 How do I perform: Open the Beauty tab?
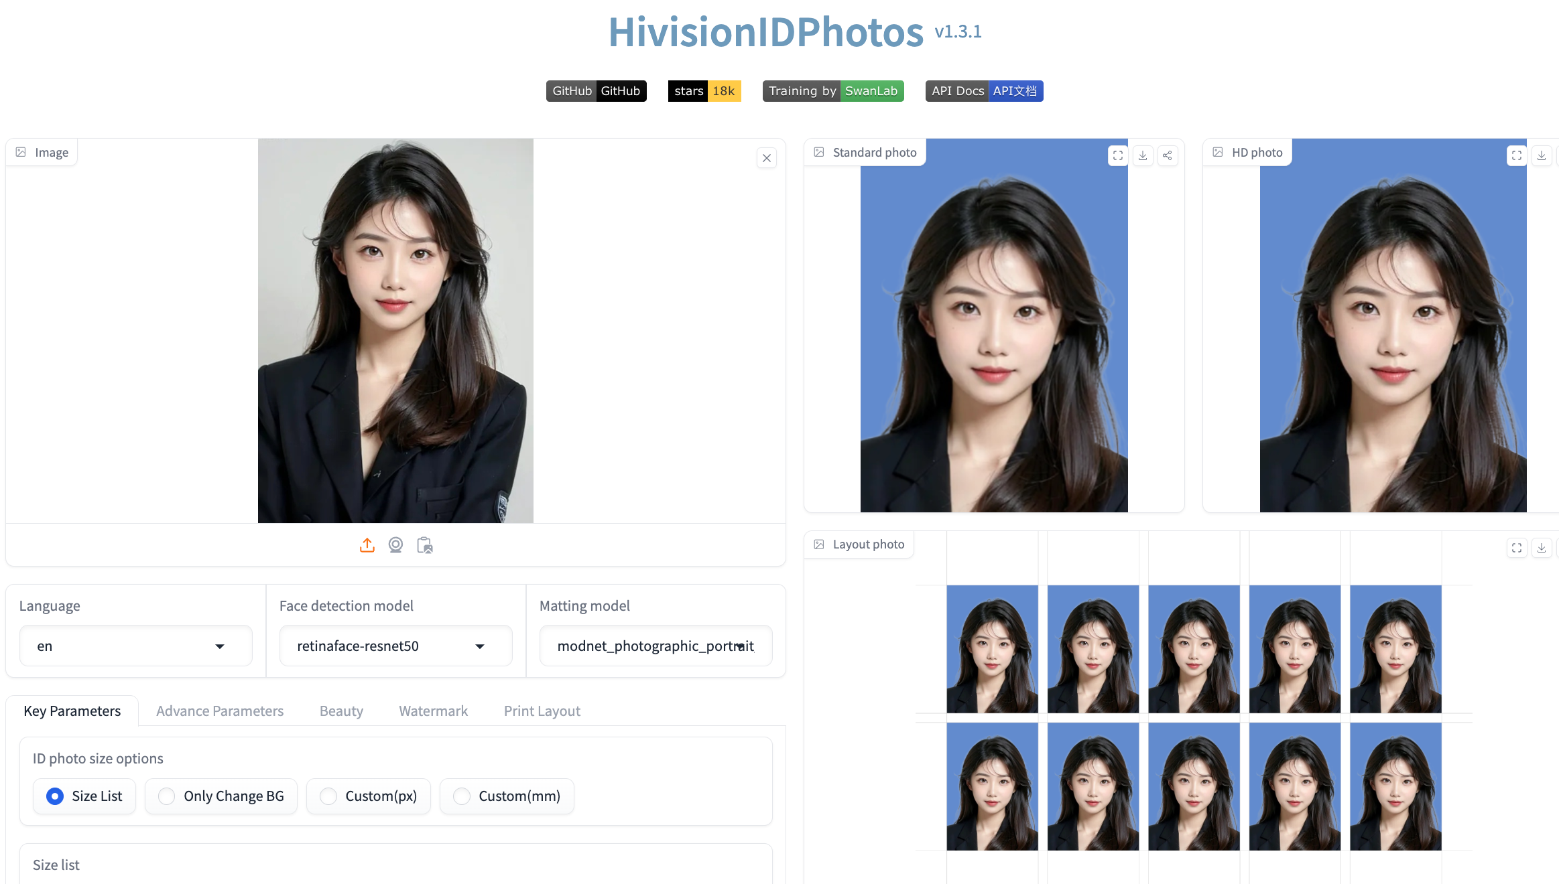click(341, 711)
